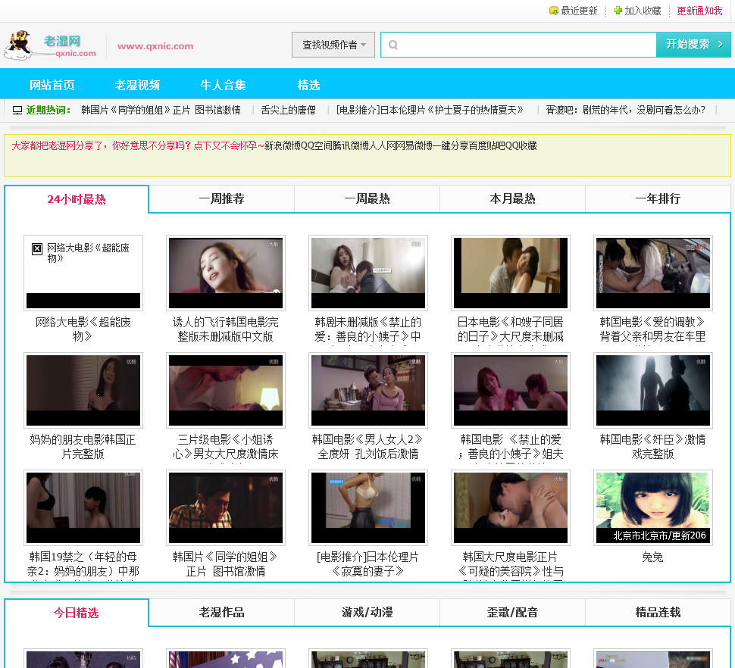Switch to 本月最热 tab
735x668 pixels.
pyautogui.click(x=512, y=198)
